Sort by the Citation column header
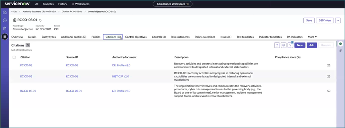The height and width of the screenshot is (128, 345). coord(25,57)
